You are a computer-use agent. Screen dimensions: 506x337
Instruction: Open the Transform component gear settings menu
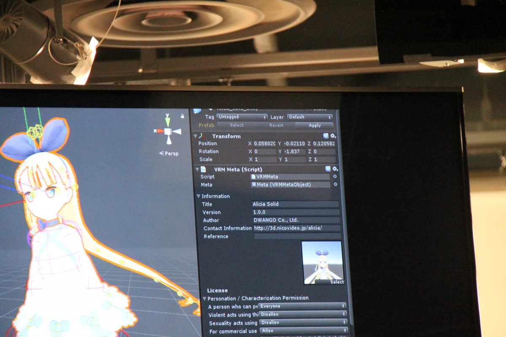333,136
